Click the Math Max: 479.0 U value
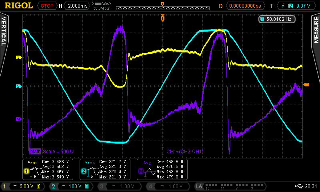The width and height of the screenshot is (320, 192). pyautogui.click(x=170, y=177)
